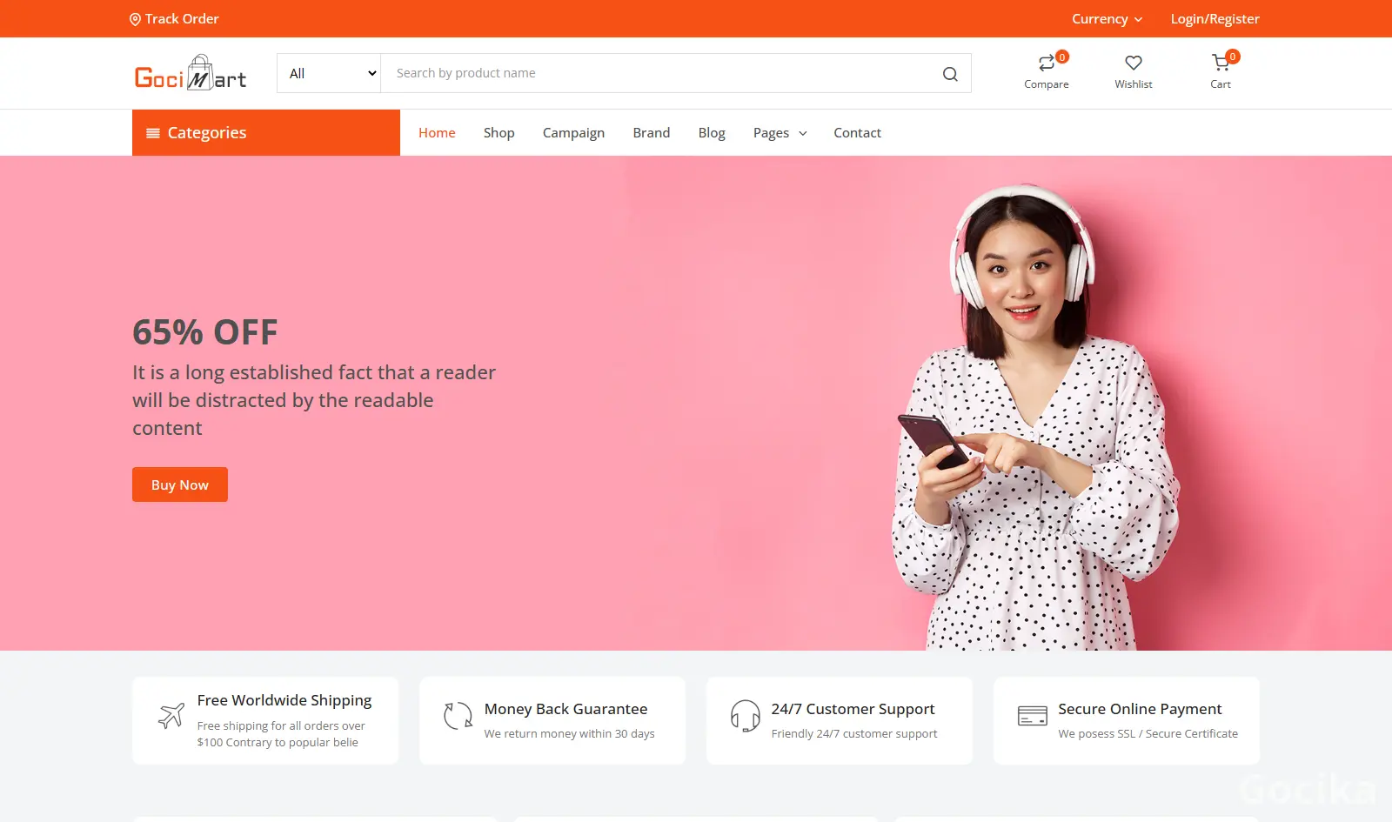This screenshot has height=822, width=1392.
Task: Click the Login/Register link
Action: (x=1215, y=19)
